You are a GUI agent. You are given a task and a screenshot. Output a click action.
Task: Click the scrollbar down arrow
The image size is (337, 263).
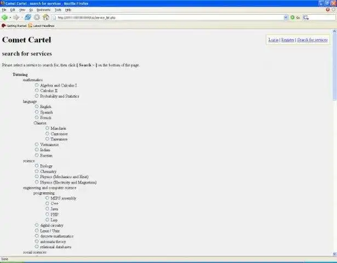[334, 254]
